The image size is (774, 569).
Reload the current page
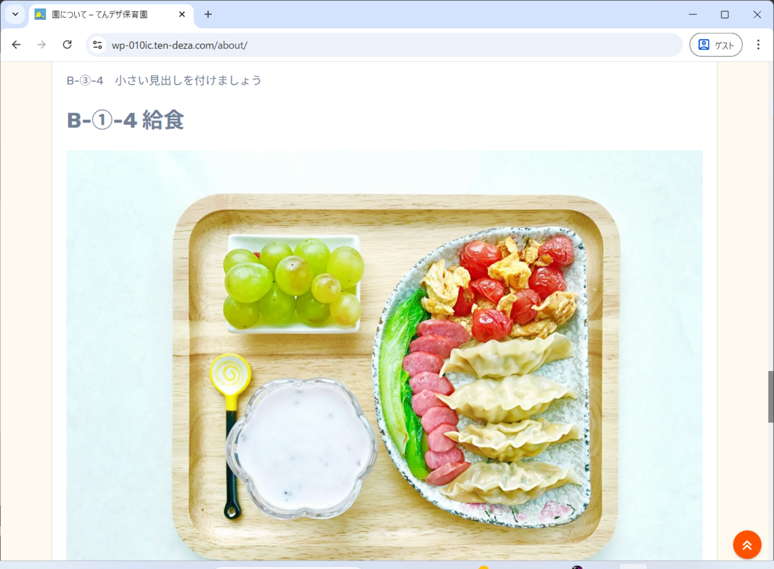click(x=67, y=45)
